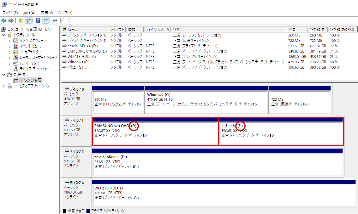Click the Performance icon in tree
The height and width of the screenshot is (214, 358).
[16, 63]
